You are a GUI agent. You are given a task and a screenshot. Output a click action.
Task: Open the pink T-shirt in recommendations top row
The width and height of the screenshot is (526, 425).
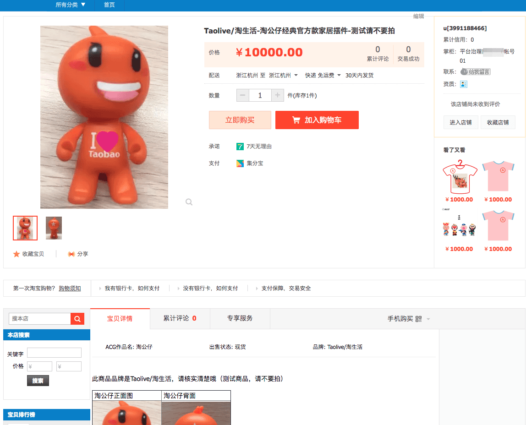[498, 177]
